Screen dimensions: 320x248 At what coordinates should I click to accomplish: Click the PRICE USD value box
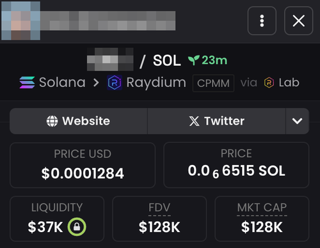tap(83, 165)
